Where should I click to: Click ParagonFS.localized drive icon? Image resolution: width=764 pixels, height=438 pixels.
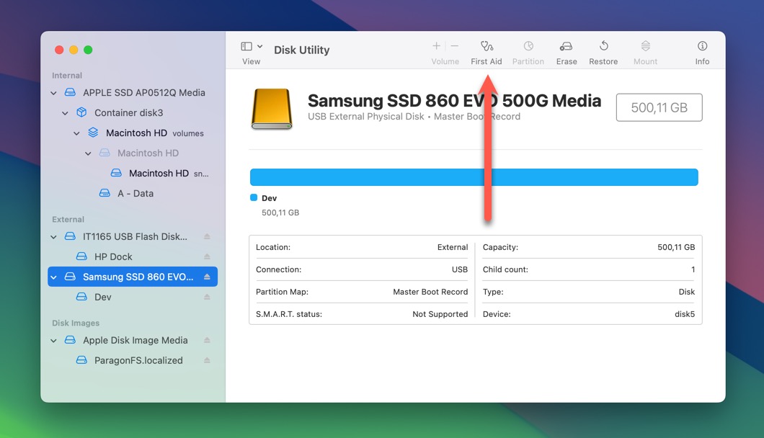[x=82, y=360]
